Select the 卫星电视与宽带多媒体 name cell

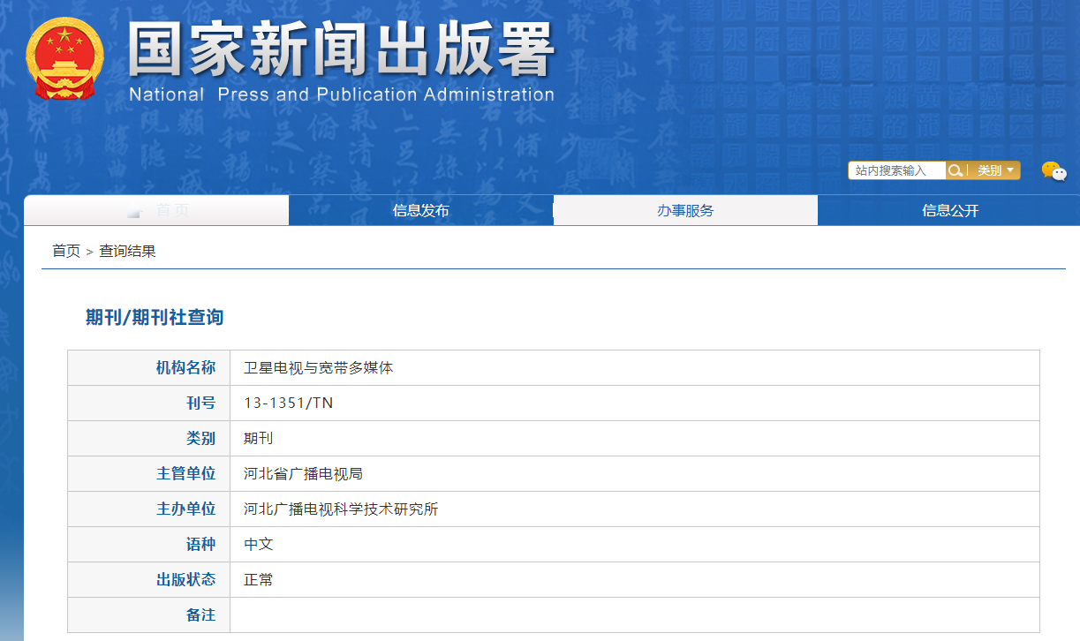click(318, 368)
